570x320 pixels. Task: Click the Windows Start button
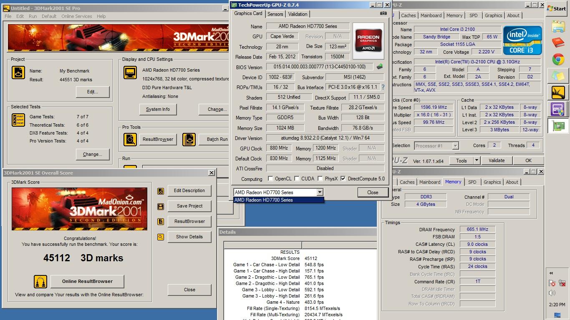click(556, 8)
